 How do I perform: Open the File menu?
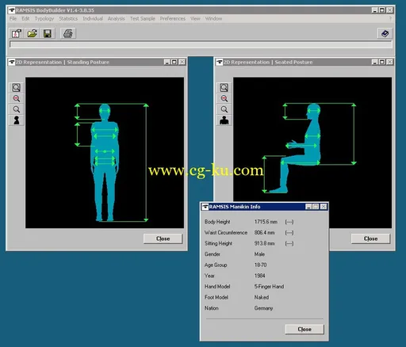13,18
